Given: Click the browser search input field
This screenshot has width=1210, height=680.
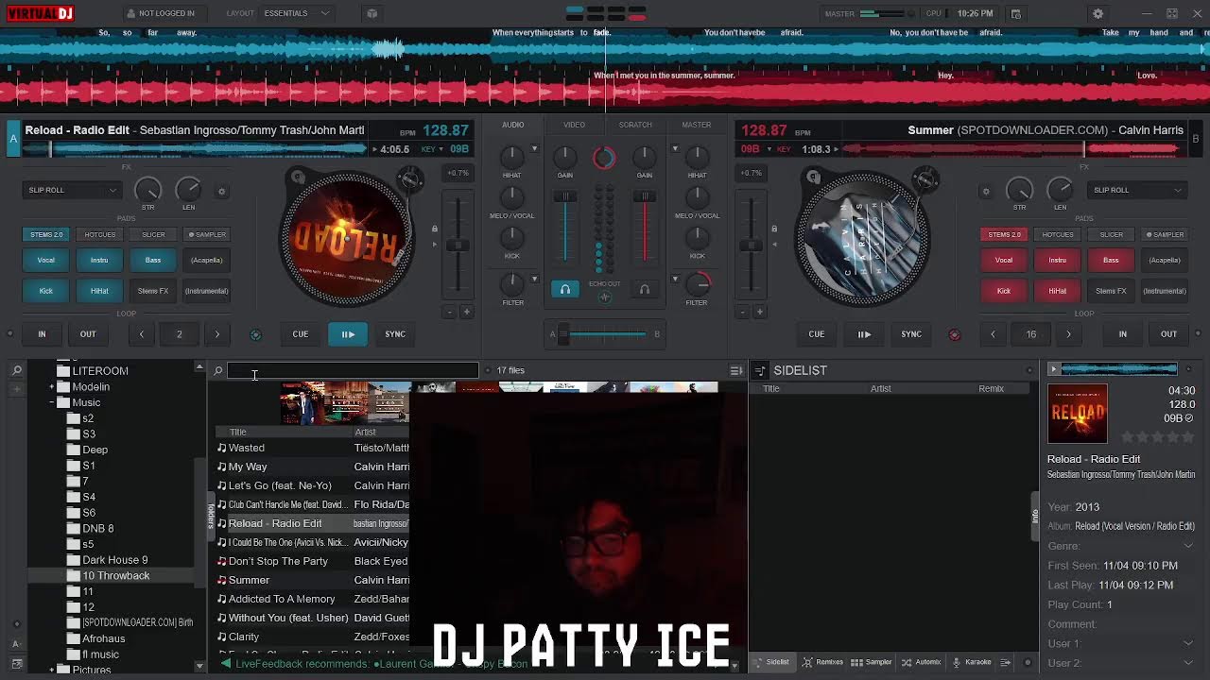Looking at the screenshot, I should coord(353,370).
